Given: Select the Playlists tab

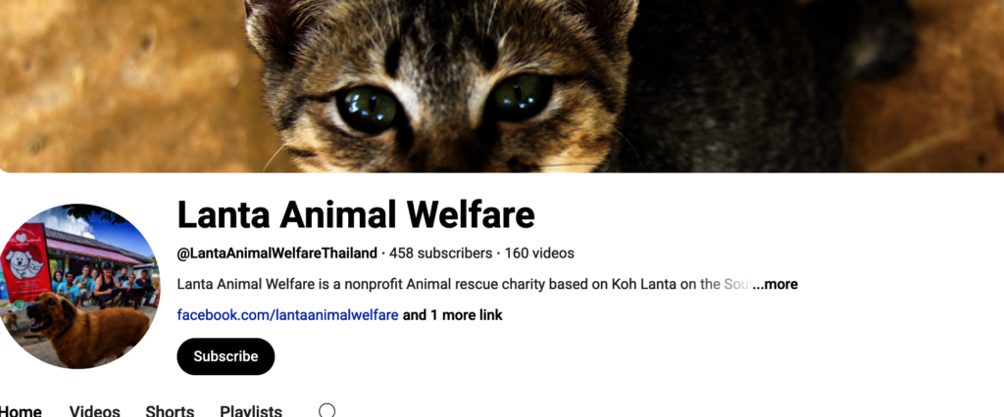Looking at the screenshot, I should [x=251, y=410].
